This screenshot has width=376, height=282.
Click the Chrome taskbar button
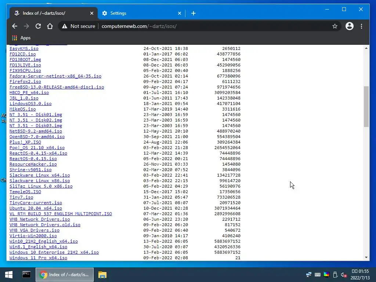65,275
